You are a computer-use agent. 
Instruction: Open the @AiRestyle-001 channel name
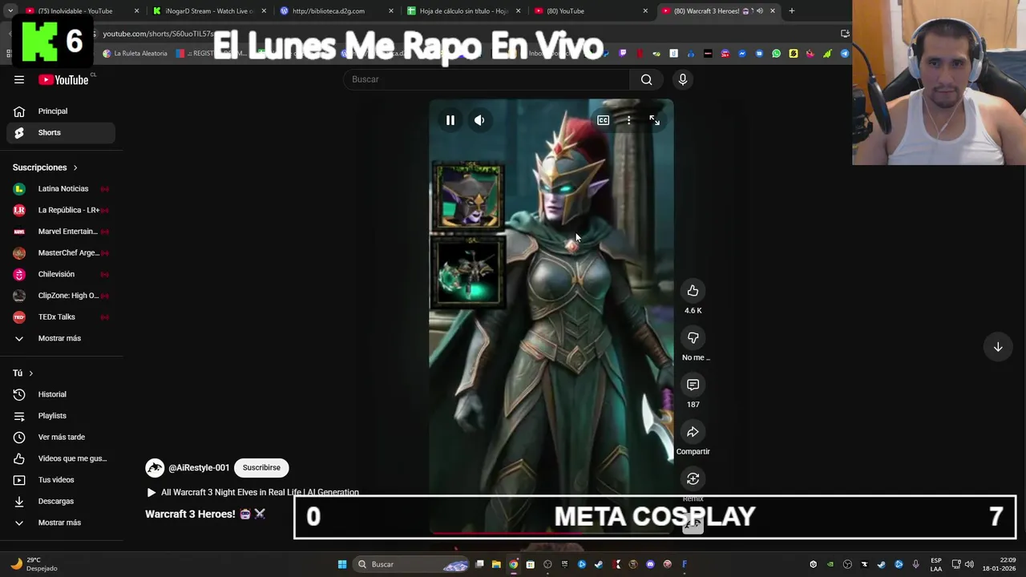(x=199, y=468)
